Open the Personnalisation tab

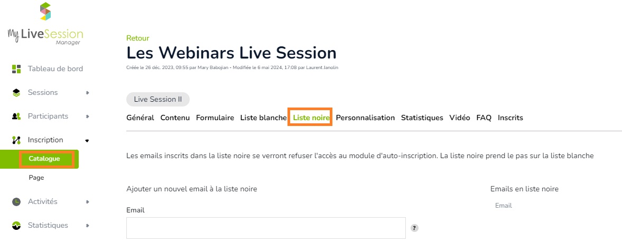pyautogui.click(x=365, y=118)
